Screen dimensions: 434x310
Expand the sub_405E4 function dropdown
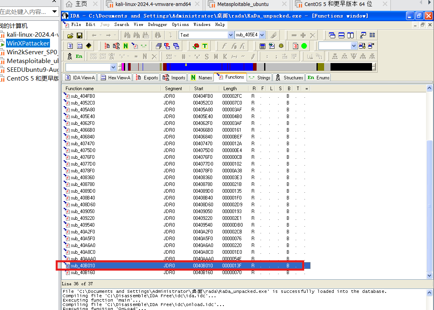point(262,35)
